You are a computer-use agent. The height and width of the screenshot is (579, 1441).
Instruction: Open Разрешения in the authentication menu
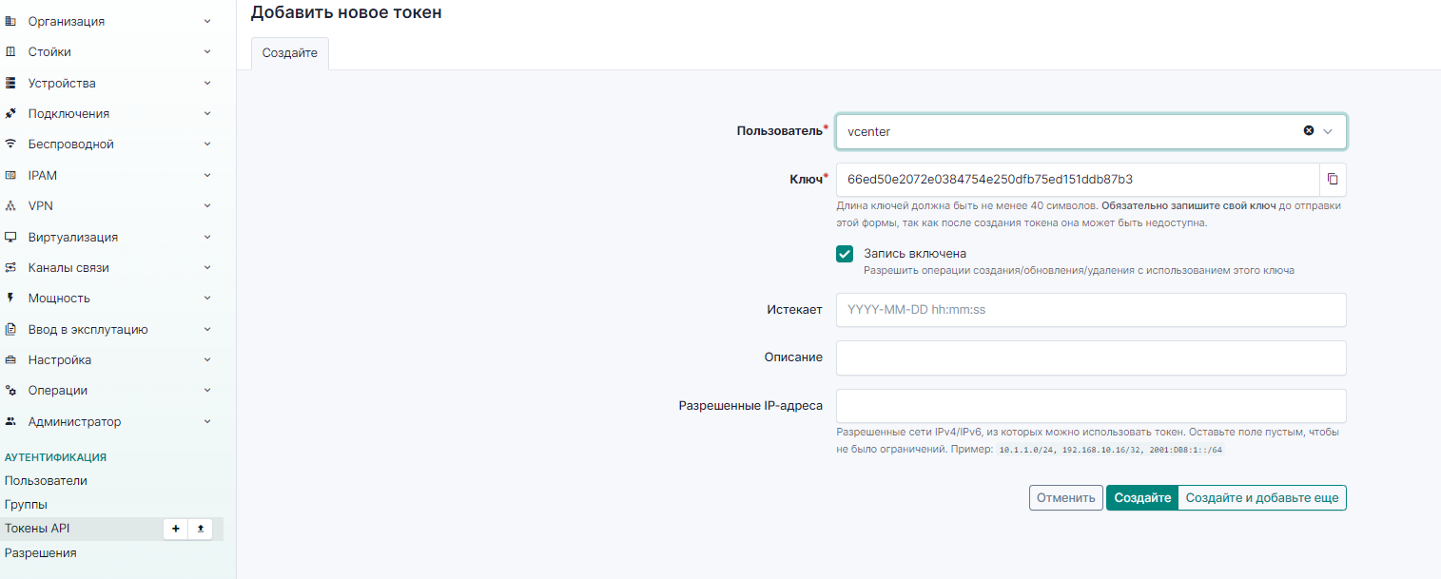tap(41, 552)
